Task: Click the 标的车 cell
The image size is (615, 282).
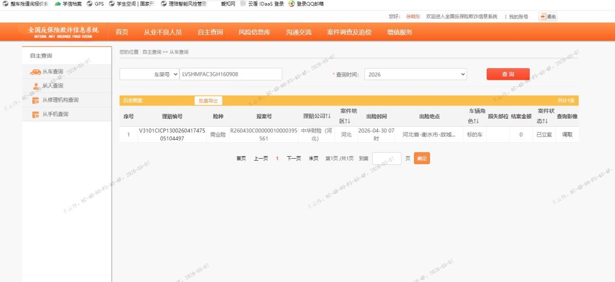Action: pos(475,135)
